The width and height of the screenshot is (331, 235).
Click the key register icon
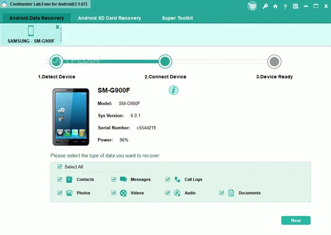pyautogui.click(x=265, y=7)
